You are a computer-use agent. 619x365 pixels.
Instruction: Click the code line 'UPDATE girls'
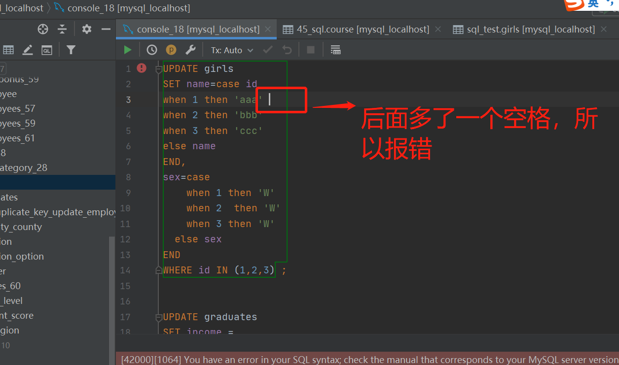[198, 68]
